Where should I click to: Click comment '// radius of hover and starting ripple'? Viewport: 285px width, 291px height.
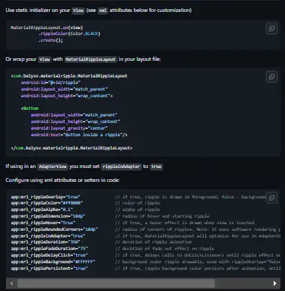click(x=162, y=216)
